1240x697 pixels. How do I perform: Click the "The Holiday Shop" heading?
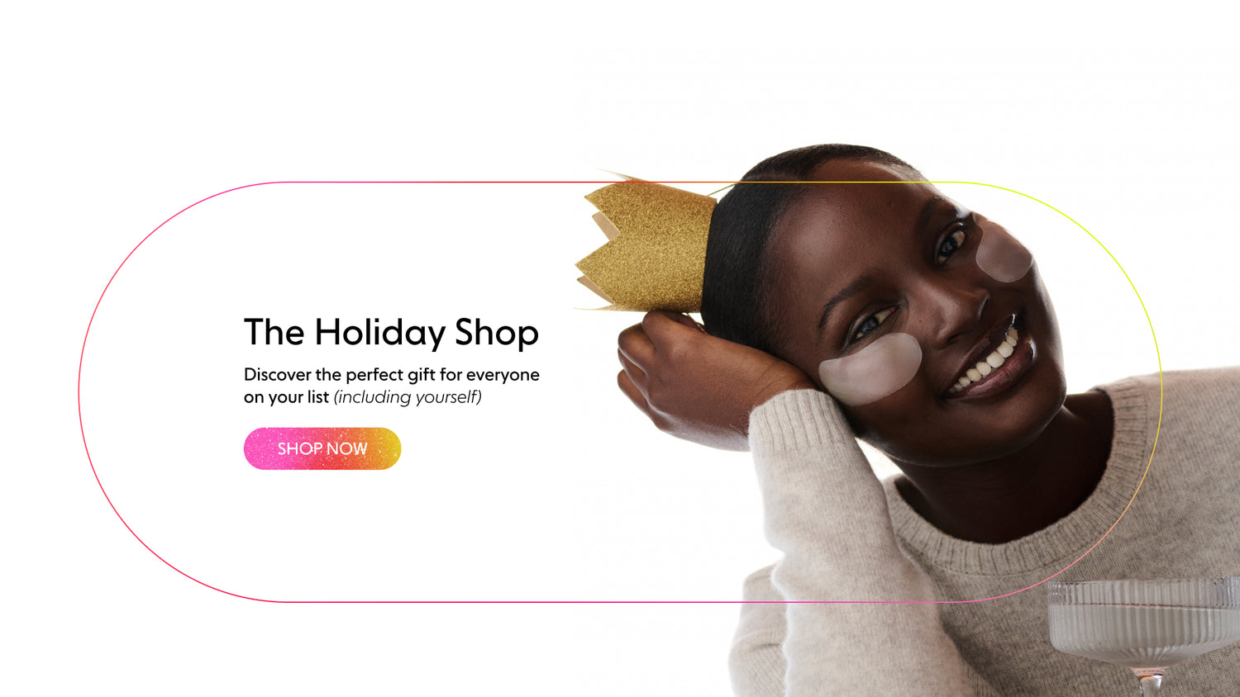(391, 333)
